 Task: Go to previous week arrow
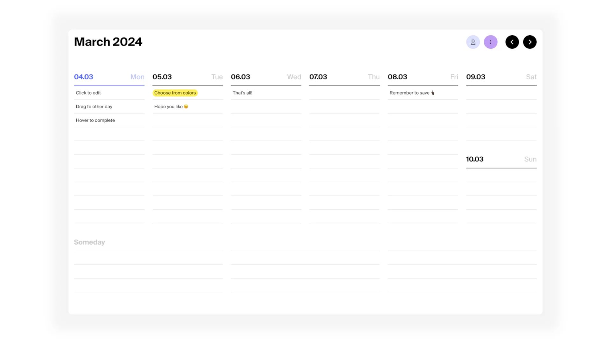(512, 42)
